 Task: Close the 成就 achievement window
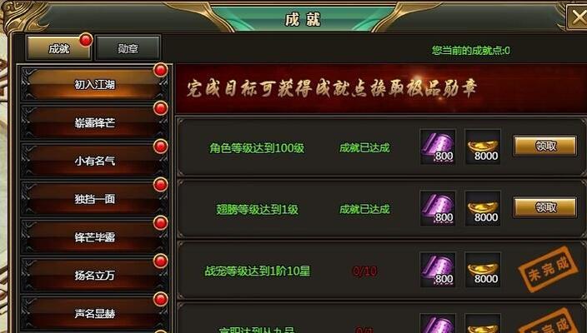(578, 17)
